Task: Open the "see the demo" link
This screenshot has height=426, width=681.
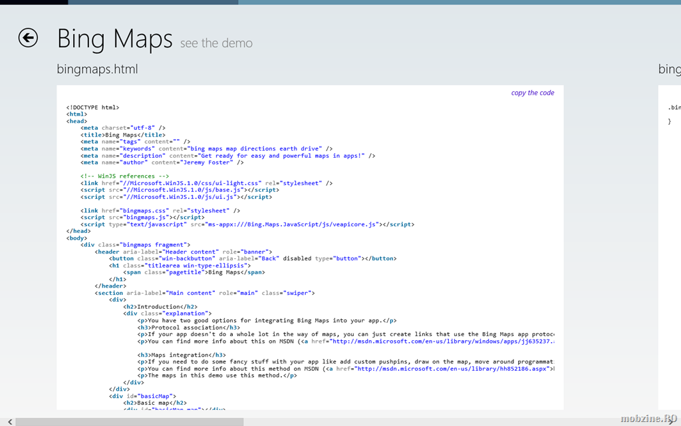Action: pyautogui.click(x=216, y=43)
